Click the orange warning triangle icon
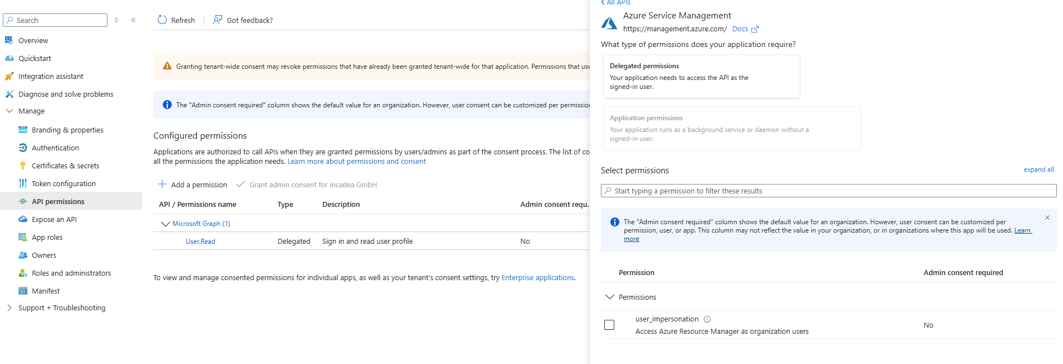Screen dimensions: 1063x364 [x=167, y=66]
